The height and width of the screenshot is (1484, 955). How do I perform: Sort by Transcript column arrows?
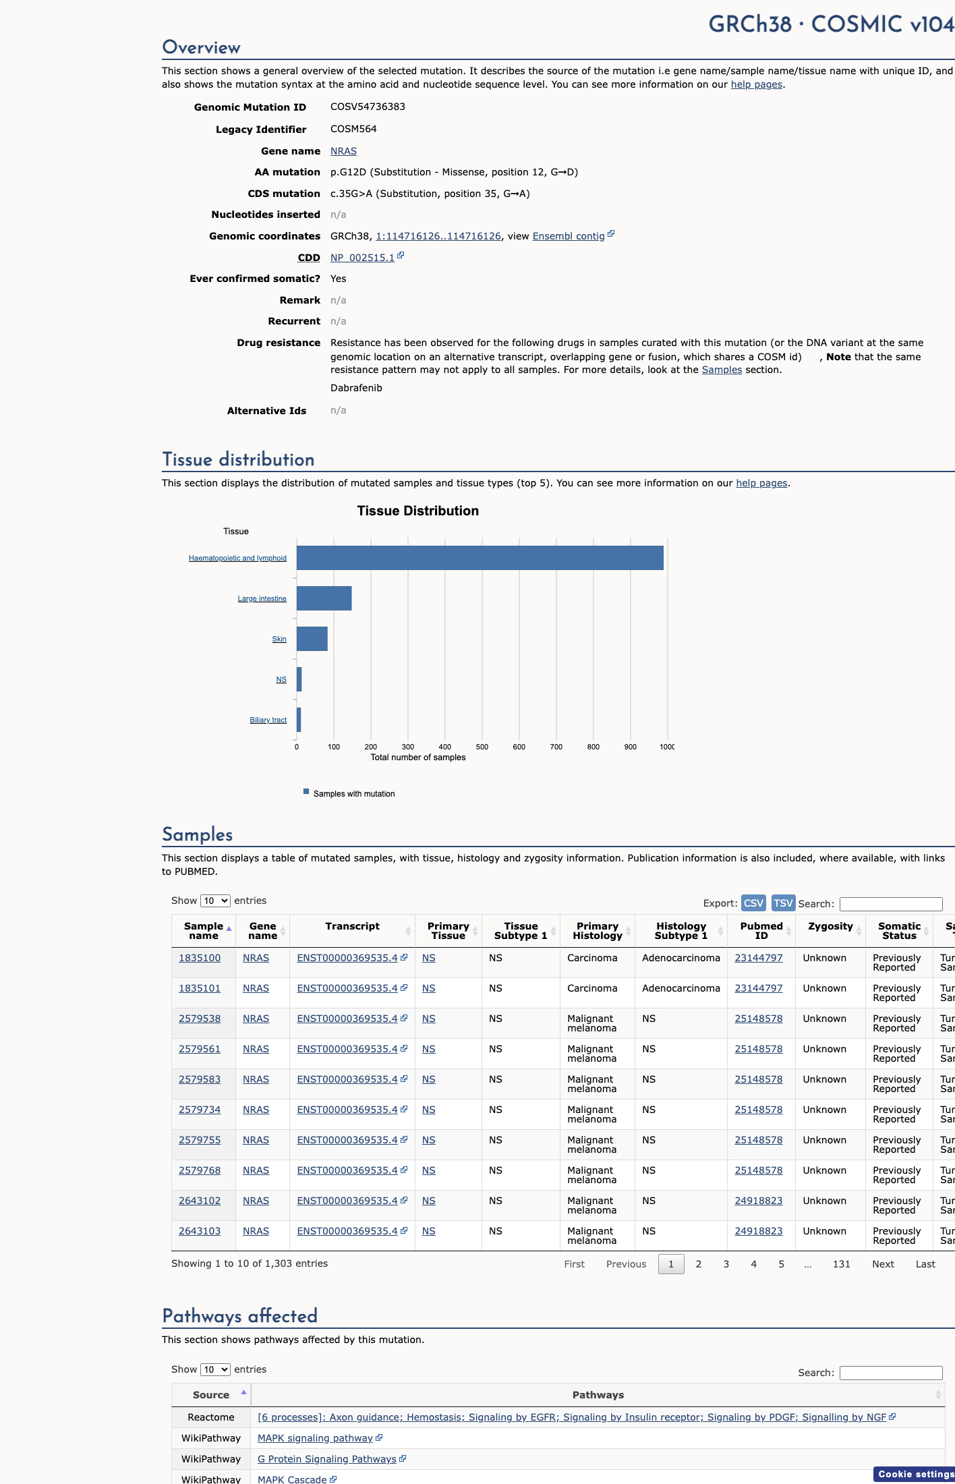tap(408, 931)
